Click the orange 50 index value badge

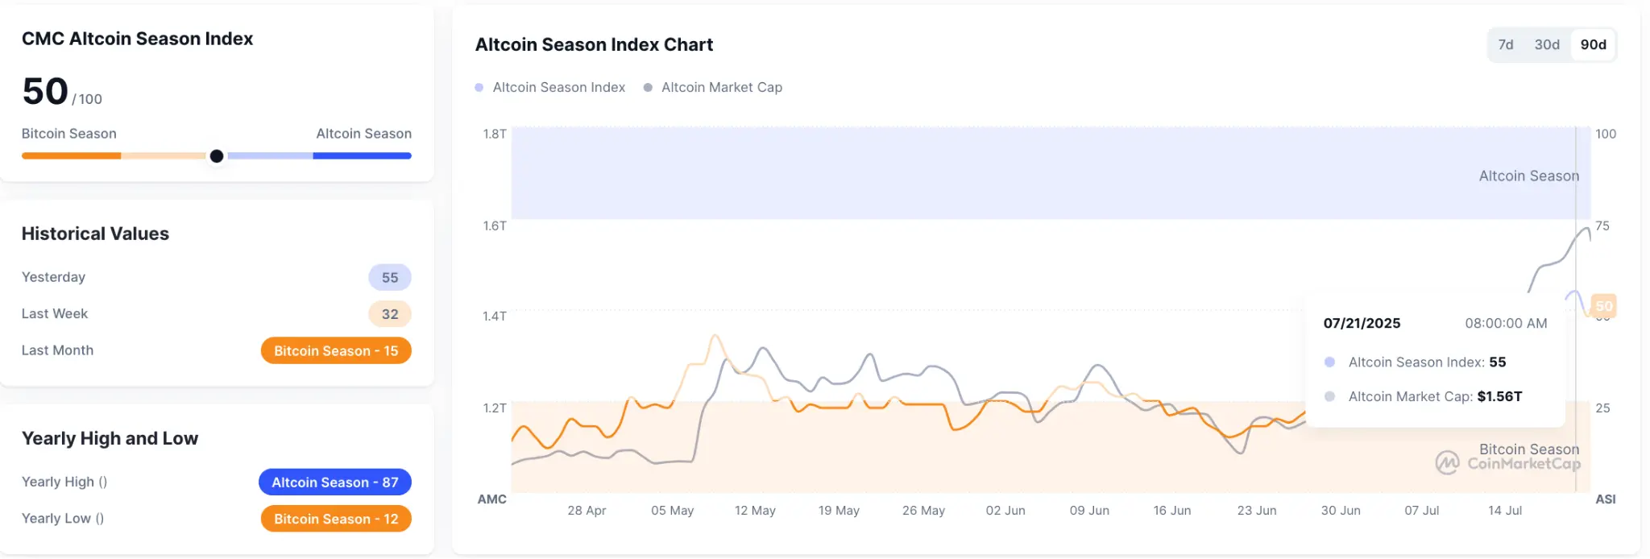[1603, 306]
